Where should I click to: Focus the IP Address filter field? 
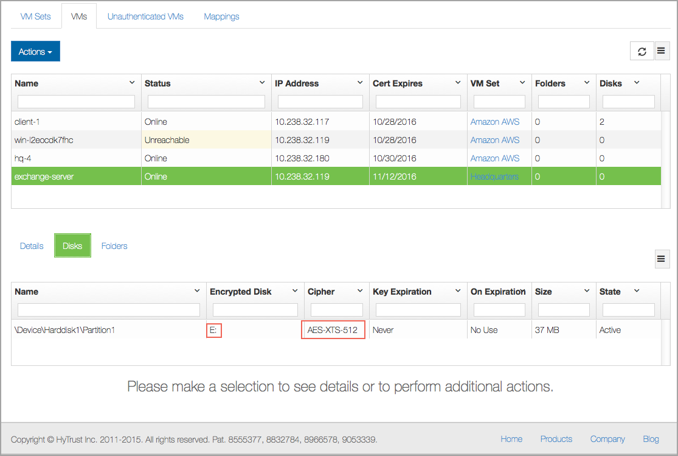320,102
